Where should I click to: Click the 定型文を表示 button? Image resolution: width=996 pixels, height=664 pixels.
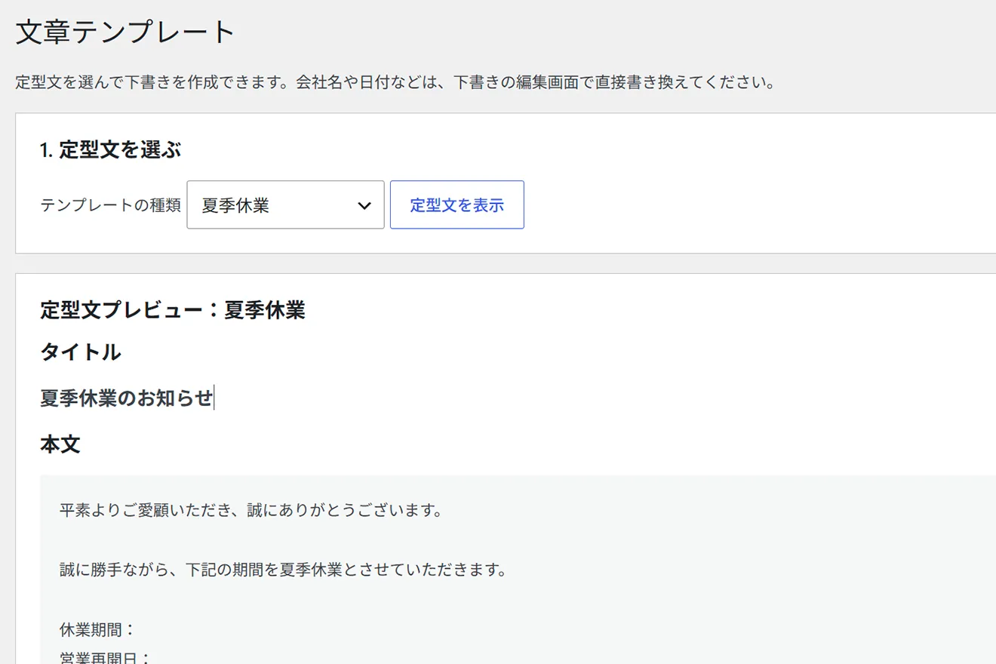click(456, 204)
